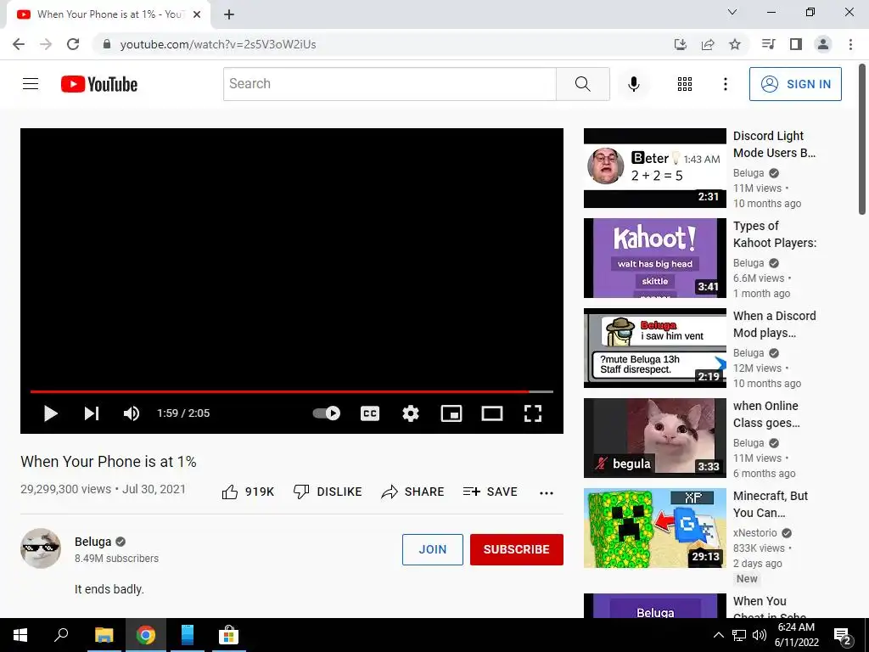Click the It ends badly. description text
The image size is (869, 652).
coord(109,589)
